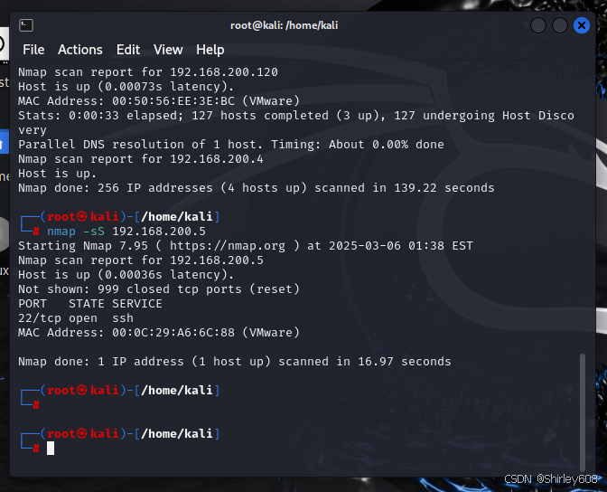Open the Edit menu
Viewport: 607px width, 492px height.
(x=128, y=50)
